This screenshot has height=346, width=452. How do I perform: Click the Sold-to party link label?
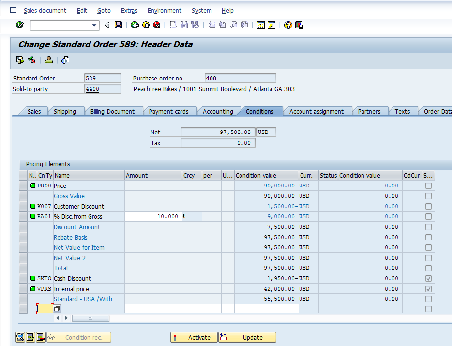pos(30,89)
